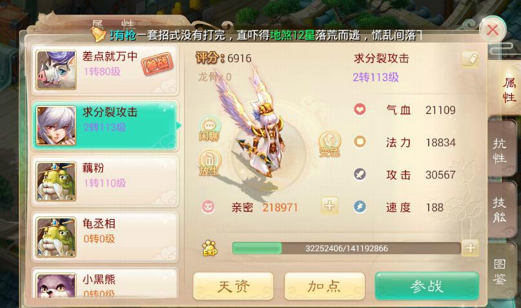The height and width of the screenshot is (308, 521).
Task: Click the paw EXP icon
Action: (x=210, y=248)
